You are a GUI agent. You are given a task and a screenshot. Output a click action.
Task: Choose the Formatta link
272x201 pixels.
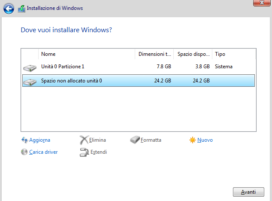tap(151, 140)
